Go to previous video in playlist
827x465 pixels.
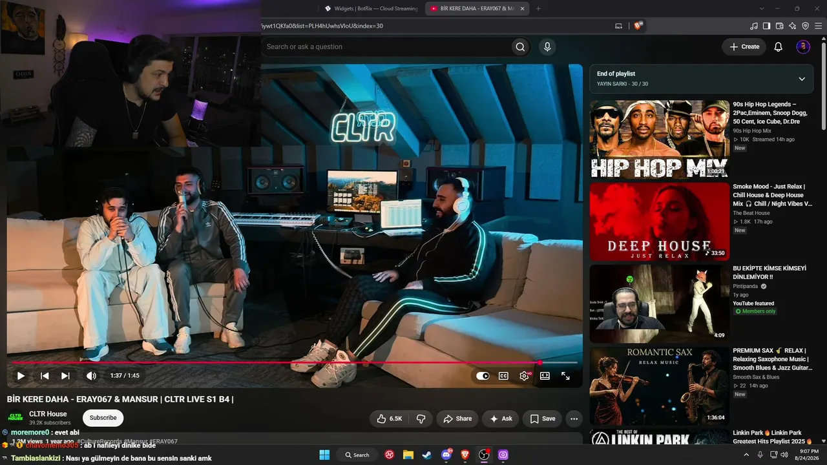45,376
